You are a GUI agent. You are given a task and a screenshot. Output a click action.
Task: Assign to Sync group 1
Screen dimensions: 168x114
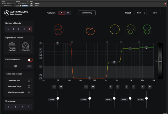(9, 107)
